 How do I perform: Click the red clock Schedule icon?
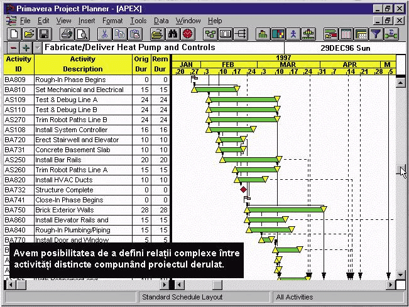pyautogui.click(x=188, y=34)
